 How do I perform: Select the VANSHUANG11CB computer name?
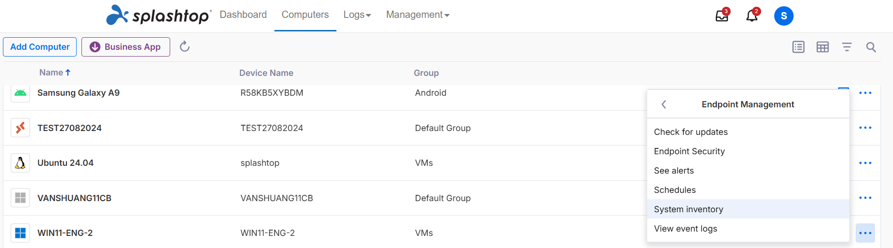[x=74, y=198]
